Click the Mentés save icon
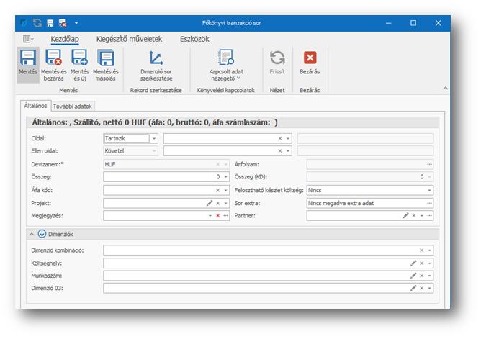This screenshot has width=481, height=339. [28, 59]
